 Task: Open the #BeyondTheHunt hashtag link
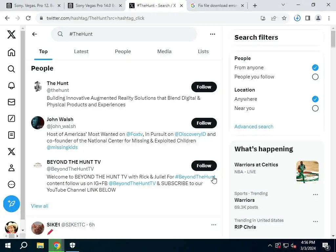[195, 177]
